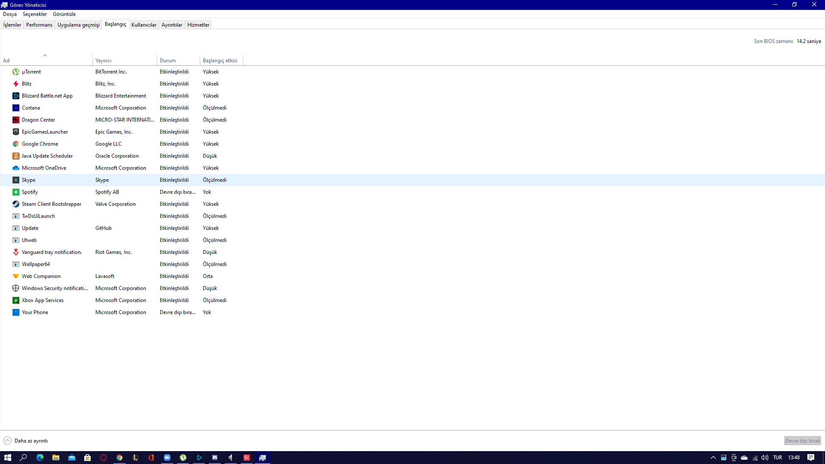Click the Devre dışı bırak button
The image size is (825, 464).
click(x=802, y=441)
